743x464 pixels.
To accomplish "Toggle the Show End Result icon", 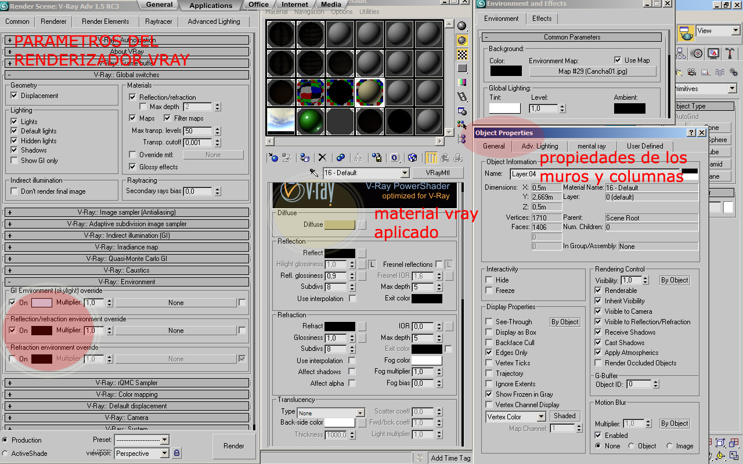I will (431, 157).
